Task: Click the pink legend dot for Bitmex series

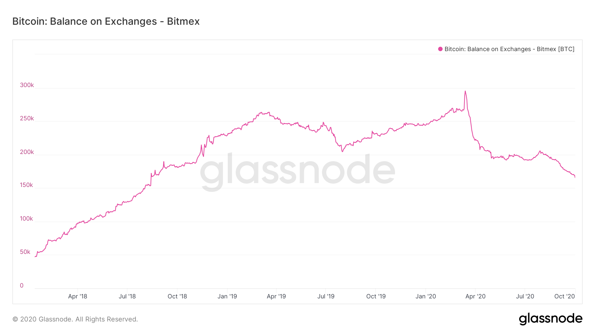Action: [440, 49]
